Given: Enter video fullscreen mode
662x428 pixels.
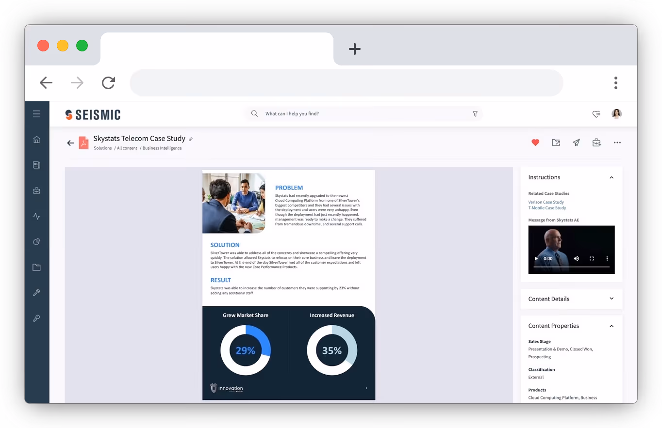Looking at the screenshot, I should (x=592, y=259).
